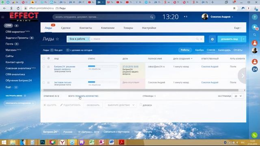260x146 pixels.
Task: Open the Выберите действие dropdown
Action: [121, 105]
